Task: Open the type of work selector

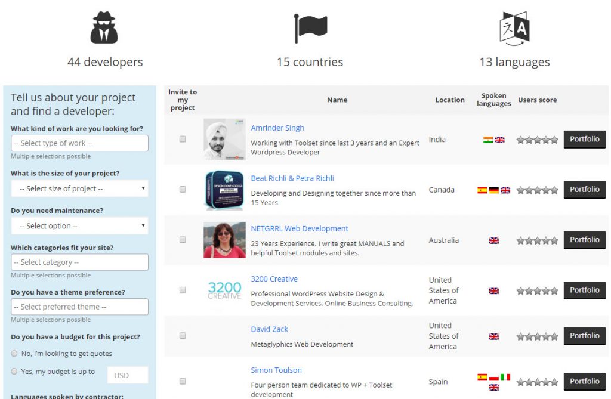Action: point(79,143)
